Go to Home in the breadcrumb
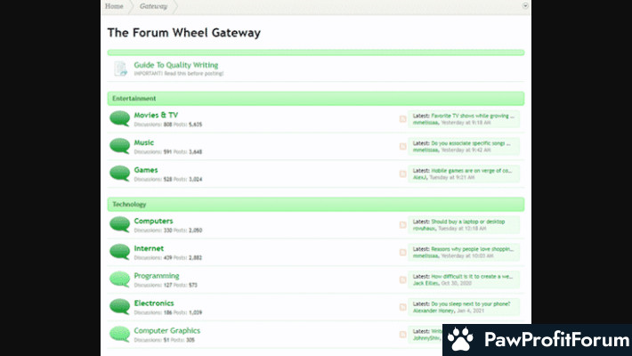 114,6
